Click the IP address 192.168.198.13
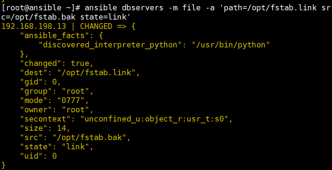The width and height of the screenshot is (332, 170). click(x=34, y=26)
